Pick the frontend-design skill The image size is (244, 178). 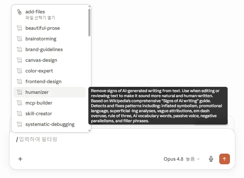tap(50, 81)
